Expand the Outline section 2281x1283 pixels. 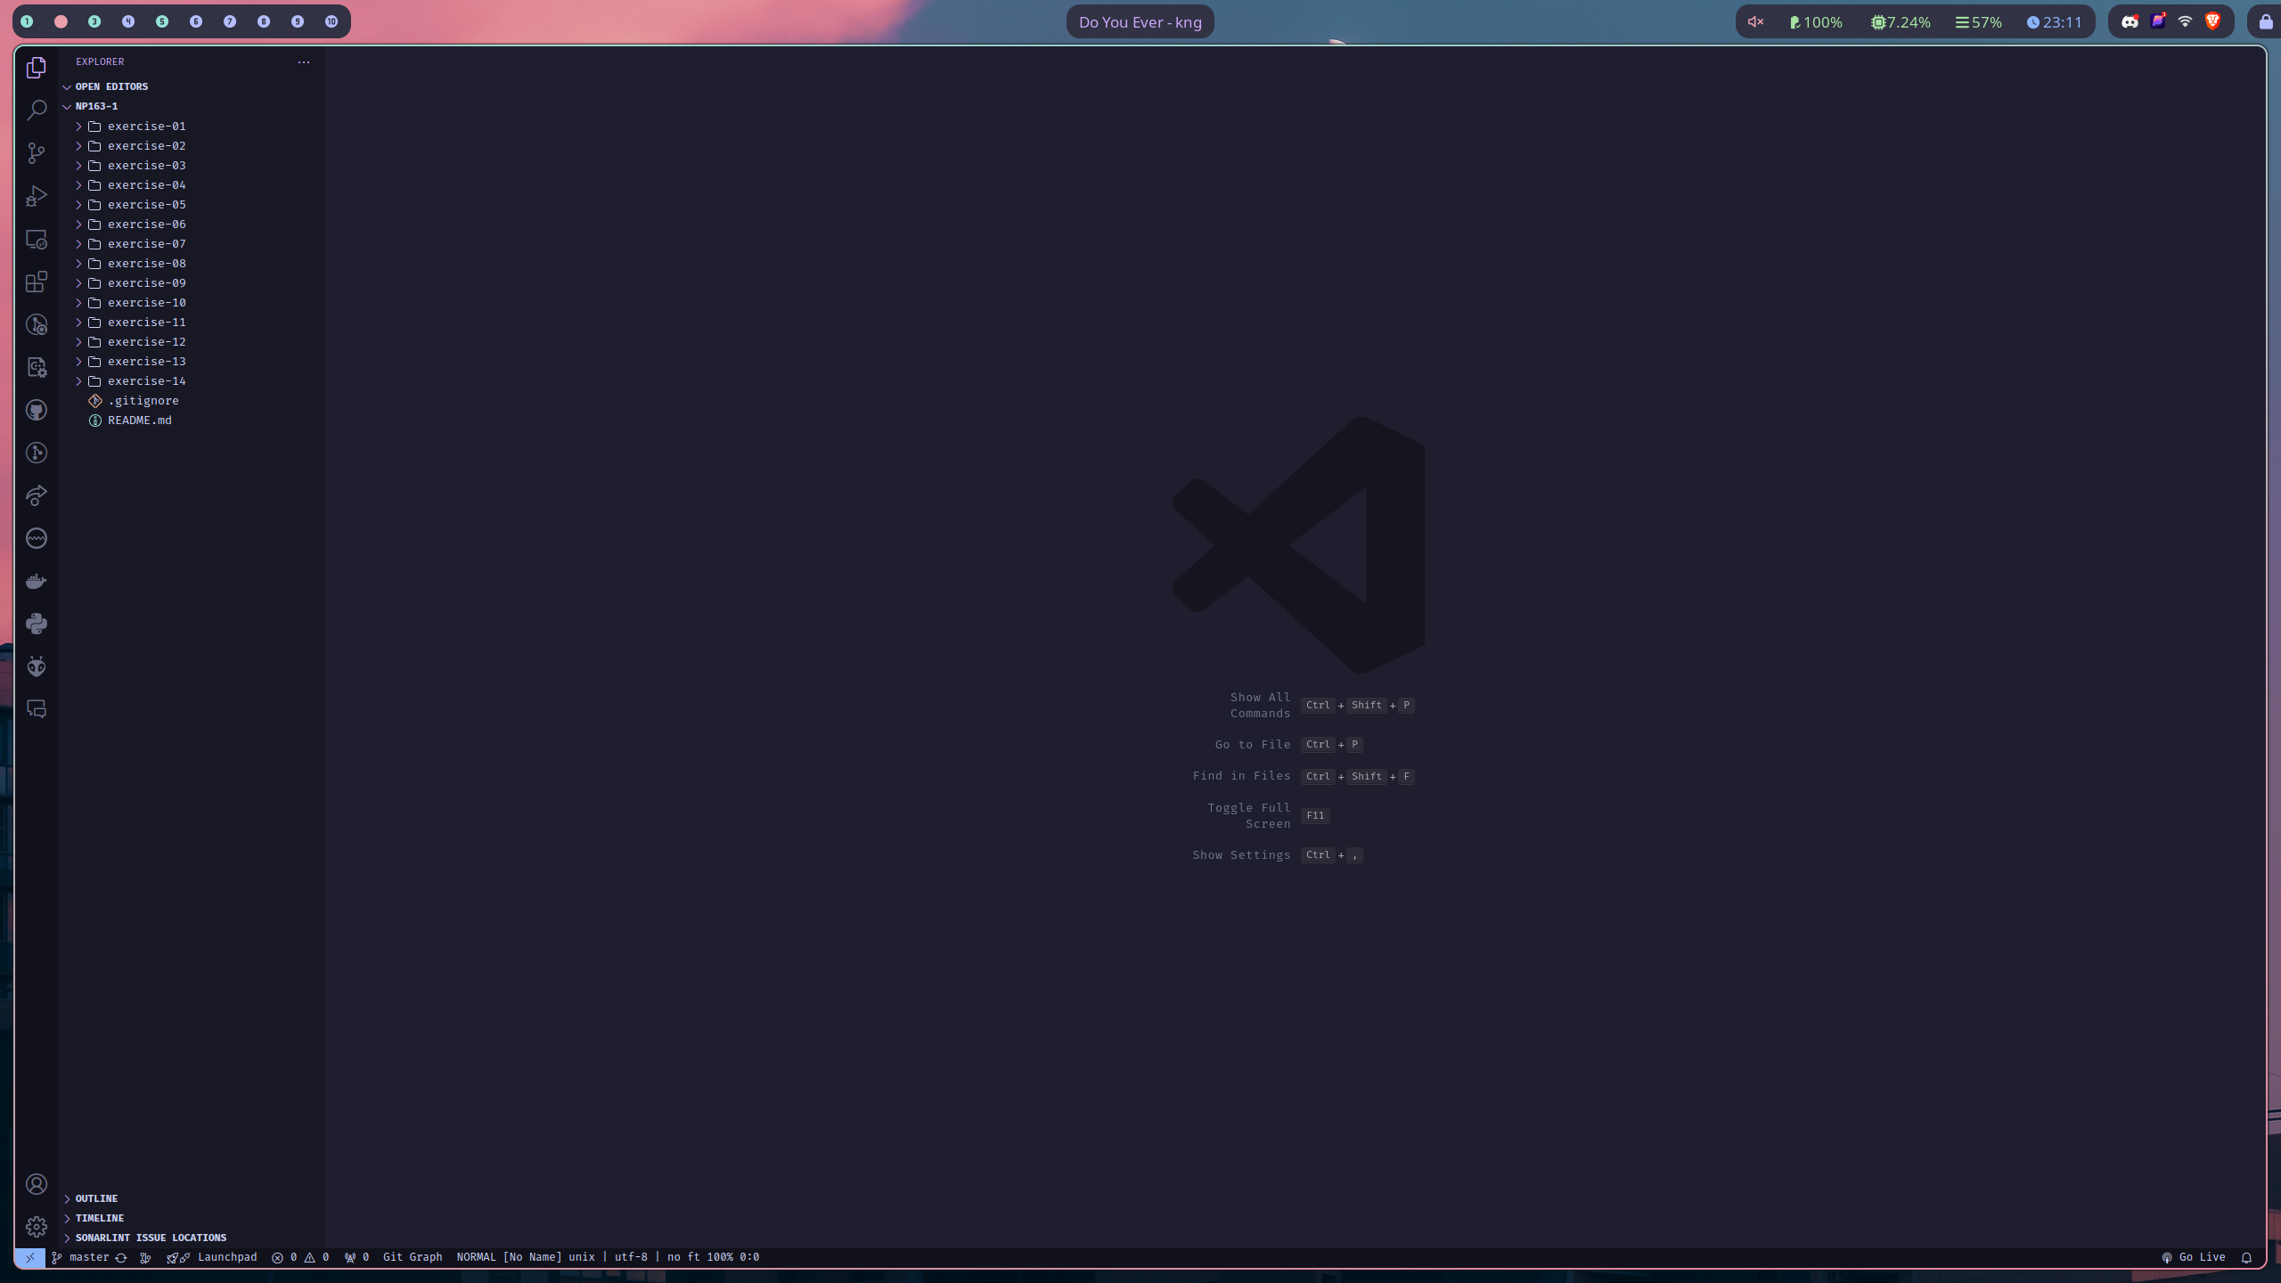pyautogui.click(x=192, y=1198)
